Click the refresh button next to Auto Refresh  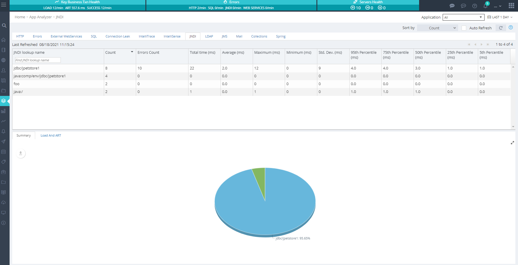(501, 28)
